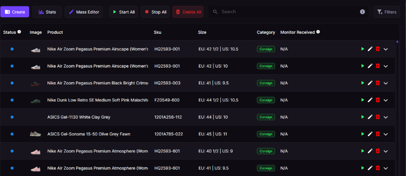Start the ASICS Gel-1130 task
Screen dimensions: 406x176
tap(362, 117)
